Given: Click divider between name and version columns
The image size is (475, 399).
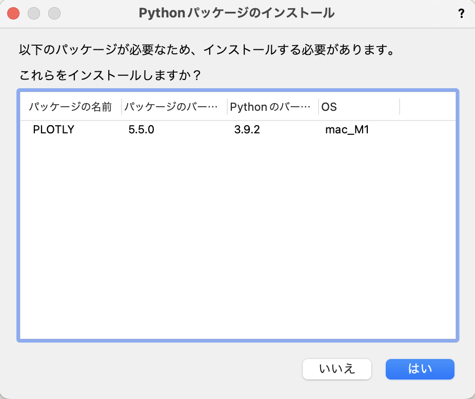Looking at the screenshot, I should (122, 107).
